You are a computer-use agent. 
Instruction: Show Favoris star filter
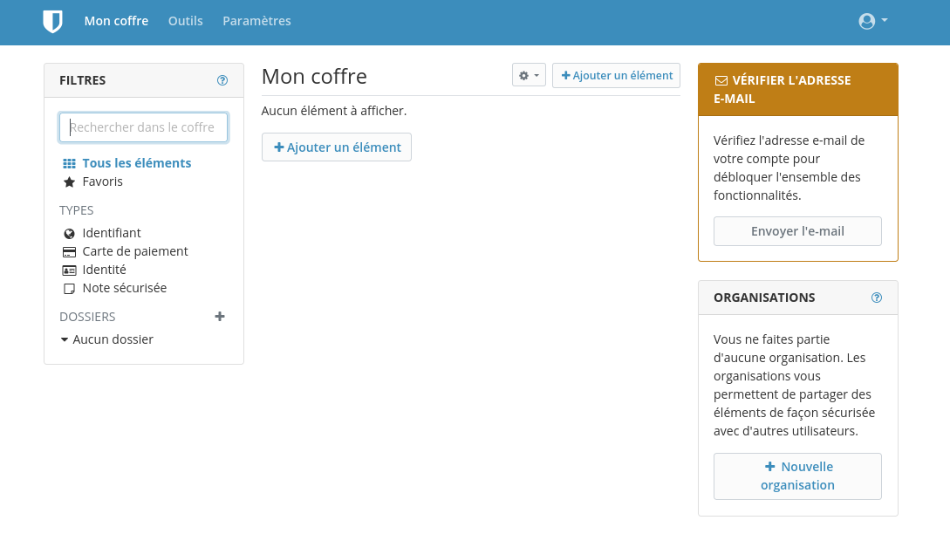102,181
